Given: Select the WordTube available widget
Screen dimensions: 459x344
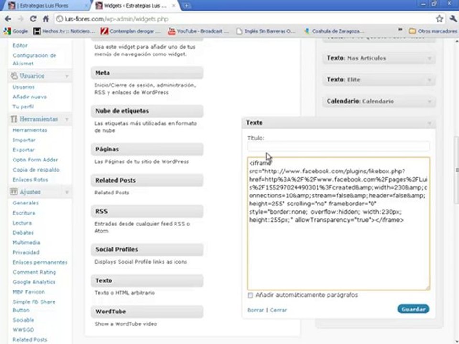Looking at the screenshot, I should coord(147,312).
